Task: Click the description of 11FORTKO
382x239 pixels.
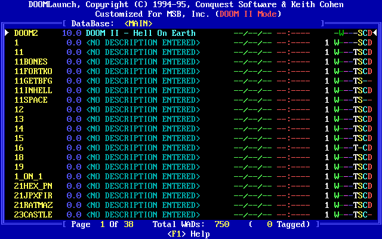Action: tap(143, 71)
